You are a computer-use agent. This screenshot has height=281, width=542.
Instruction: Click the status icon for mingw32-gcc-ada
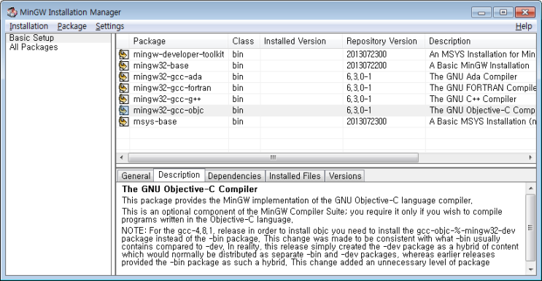pos(124,77)
